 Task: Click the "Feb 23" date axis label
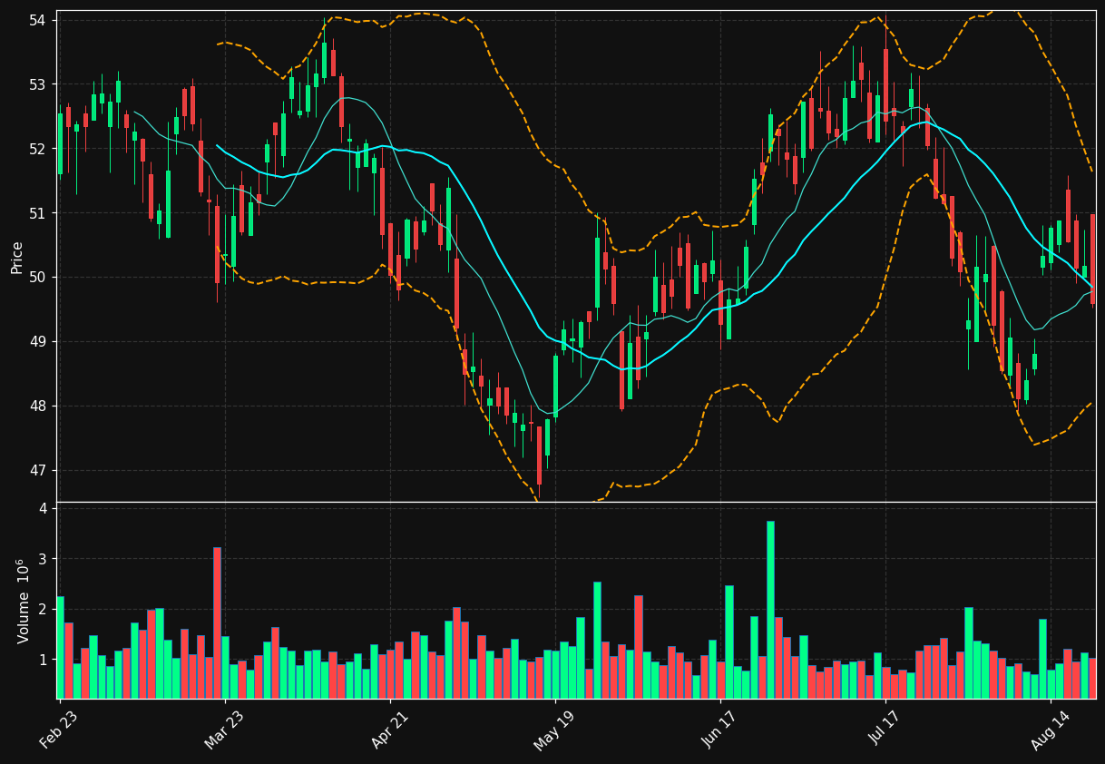[59, 730]
